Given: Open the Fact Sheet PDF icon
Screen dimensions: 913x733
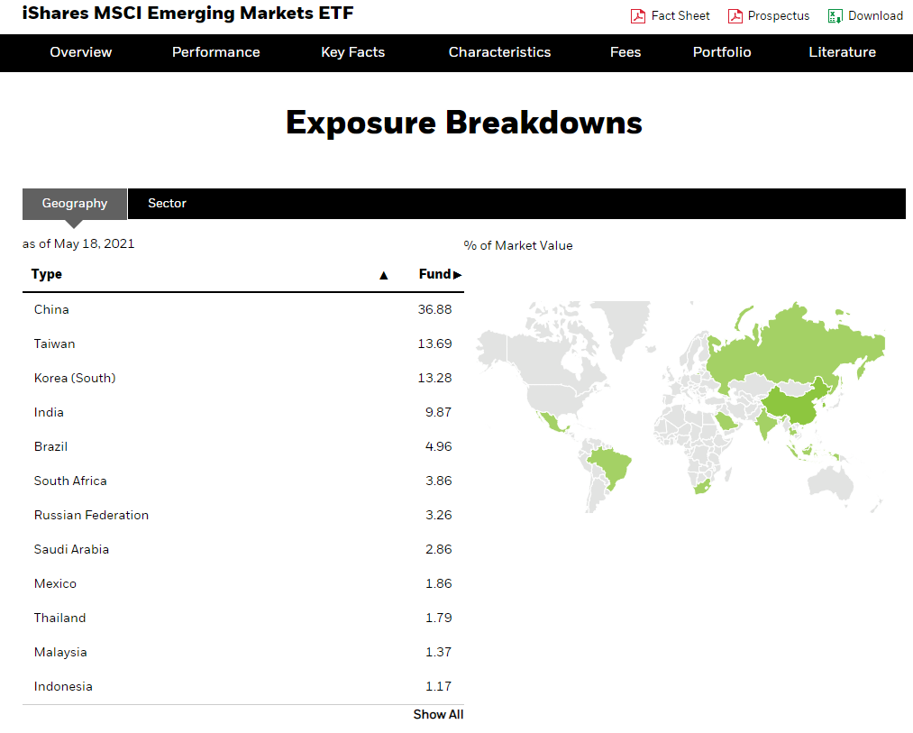Looking at the screenshot, I should [637, 16].
